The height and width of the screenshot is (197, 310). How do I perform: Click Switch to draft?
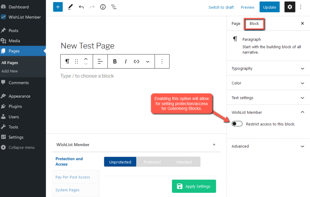click(221, 7)
